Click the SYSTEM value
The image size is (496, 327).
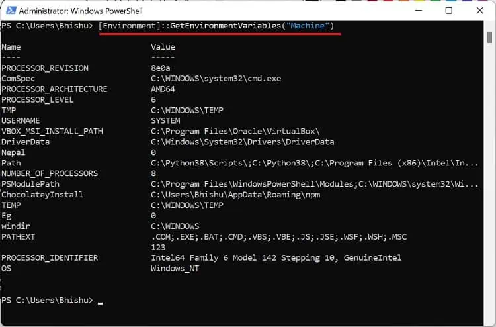[165, 120]
